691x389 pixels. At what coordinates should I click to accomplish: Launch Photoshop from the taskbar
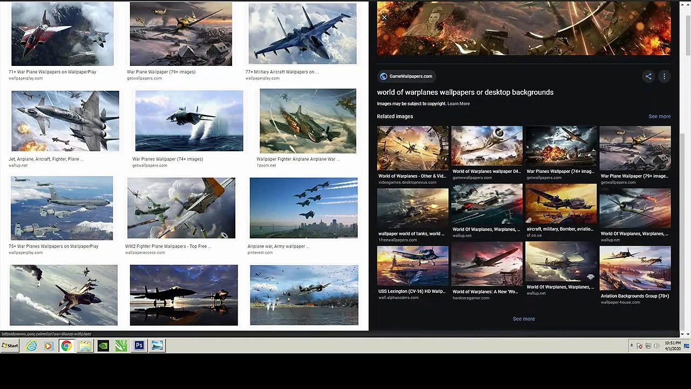click(x=139, y=346)
